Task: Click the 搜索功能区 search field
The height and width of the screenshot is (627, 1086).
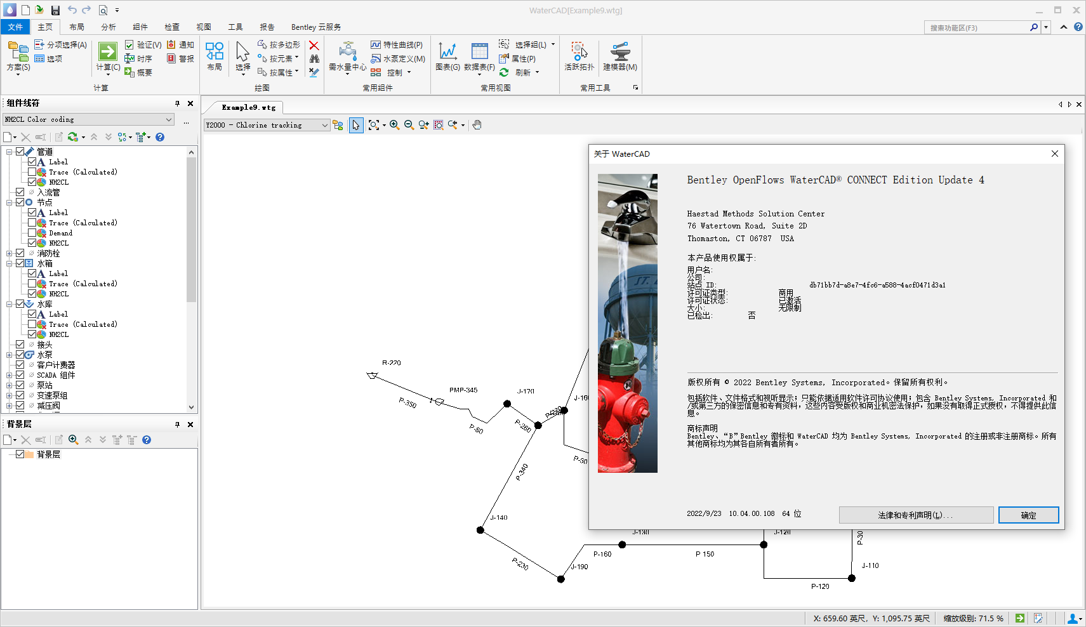Action: 977,27
